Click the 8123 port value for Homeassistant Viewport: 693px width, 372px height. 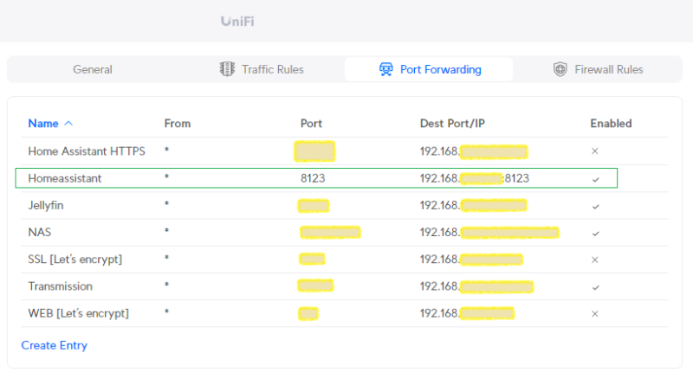pyautogui.click(x=313, y=178)
